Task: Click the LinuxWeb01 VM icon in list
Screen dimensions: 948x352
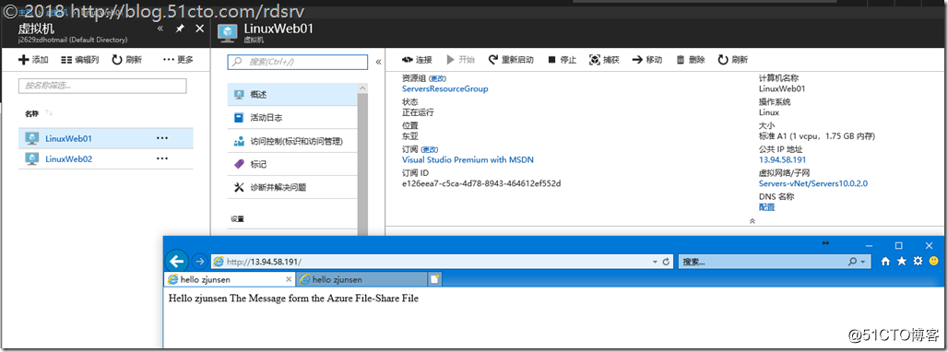Action: tap(32, 138)
